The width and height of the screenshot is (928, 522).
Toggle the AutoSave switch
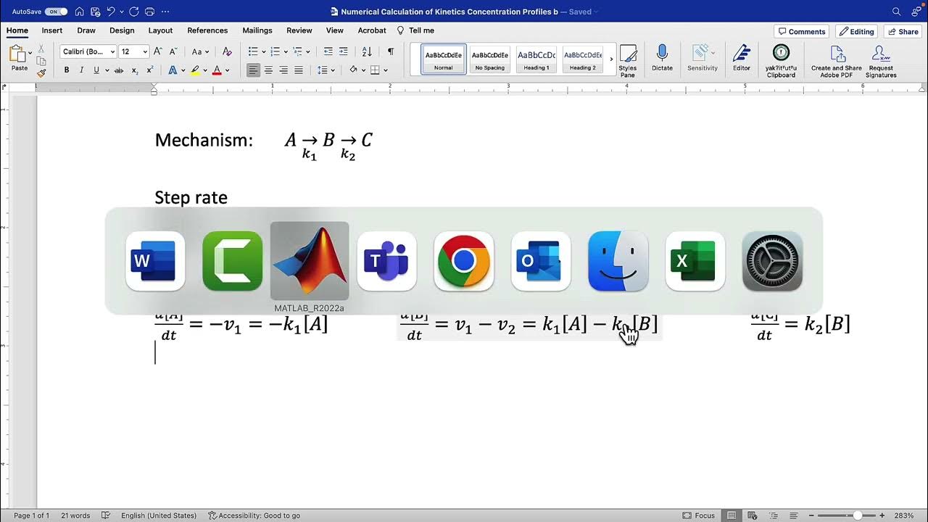56,12
